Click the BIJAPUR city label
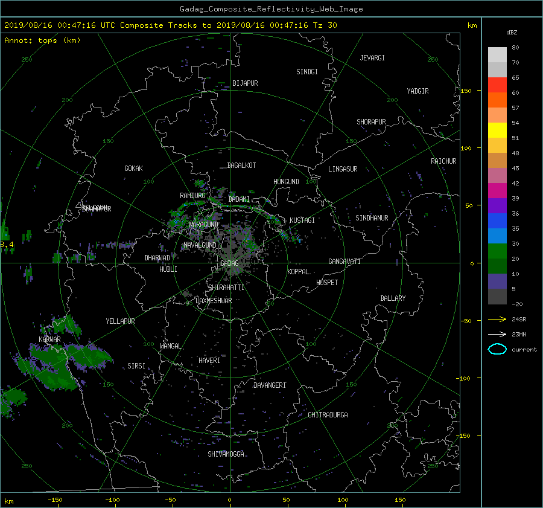The image size is (543, 508). click(245, 83)
